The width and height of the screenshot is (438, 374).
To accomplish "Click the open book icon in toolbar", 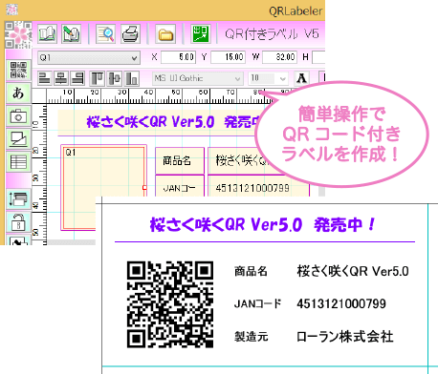I will tap(47, 33).
